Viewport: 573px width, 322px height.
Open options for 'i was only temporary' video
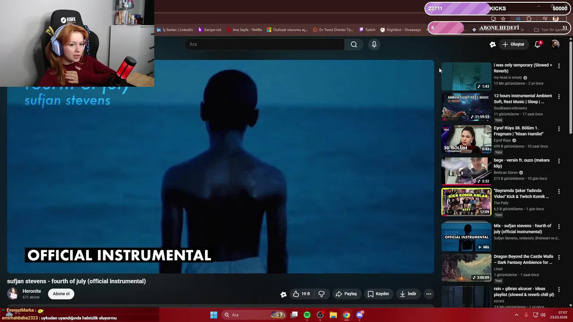[559, 66]
